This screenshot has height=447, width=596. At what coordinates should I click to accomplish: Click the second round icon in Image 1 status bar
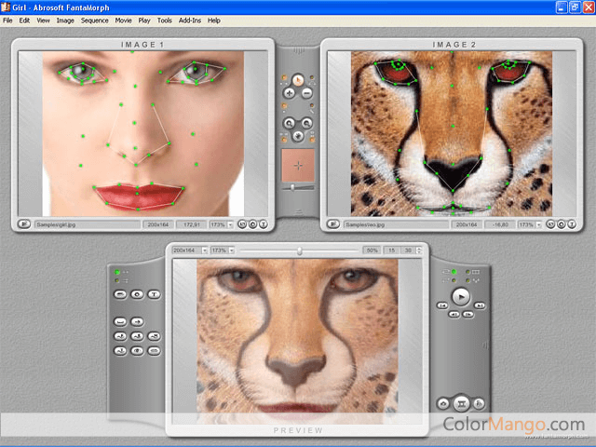coord(252,224)
